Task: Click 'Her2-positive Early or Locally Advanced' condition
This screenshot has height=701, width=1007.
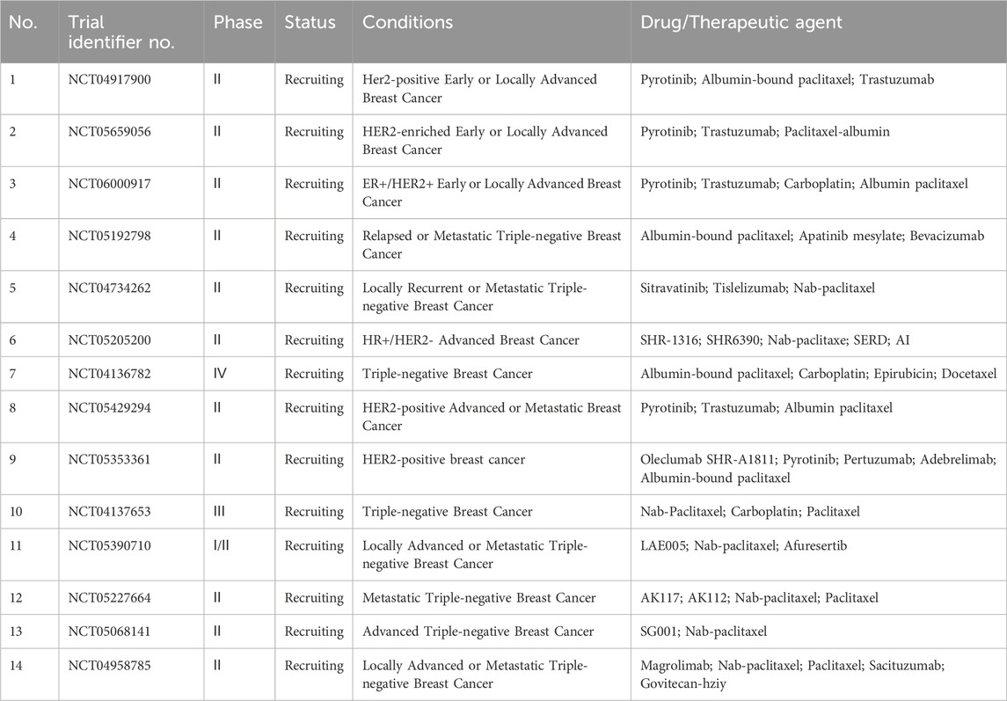Action: click(x=479, y=89)
